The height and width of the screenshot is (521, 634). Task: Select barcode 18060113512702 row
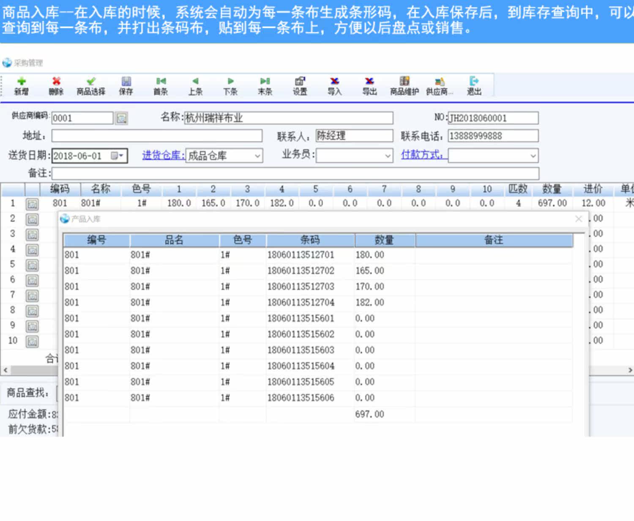[x=318, y=270]
